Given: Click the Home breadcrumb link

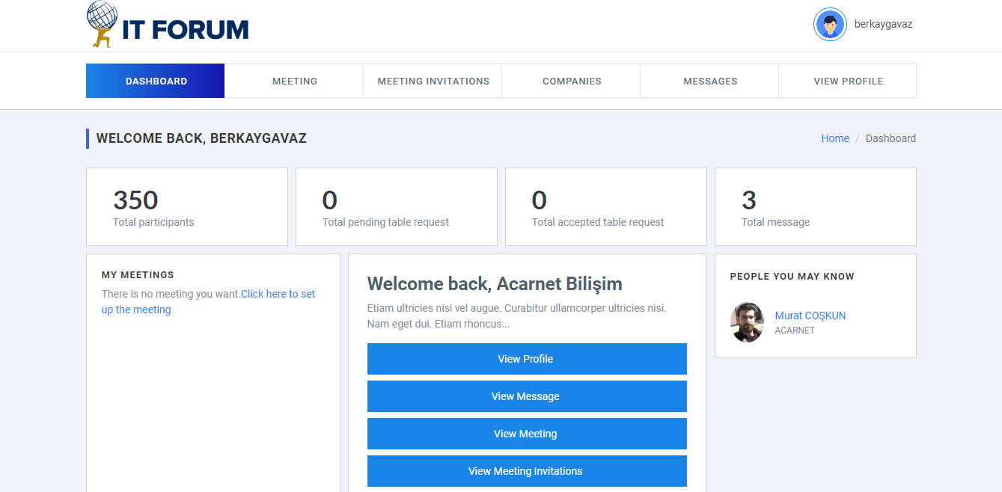Looking at the screenshot, I should tap(834, 138).
